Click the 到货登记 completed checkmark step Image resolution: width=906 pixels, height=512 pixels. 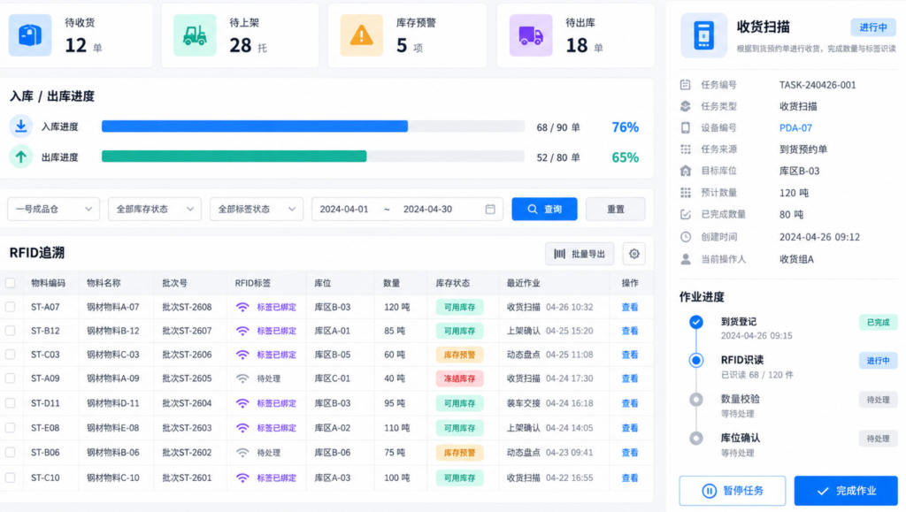[696, 322]
